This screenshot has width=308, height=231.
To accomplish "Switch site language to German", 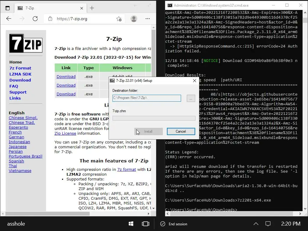I will tap(17, 137).
